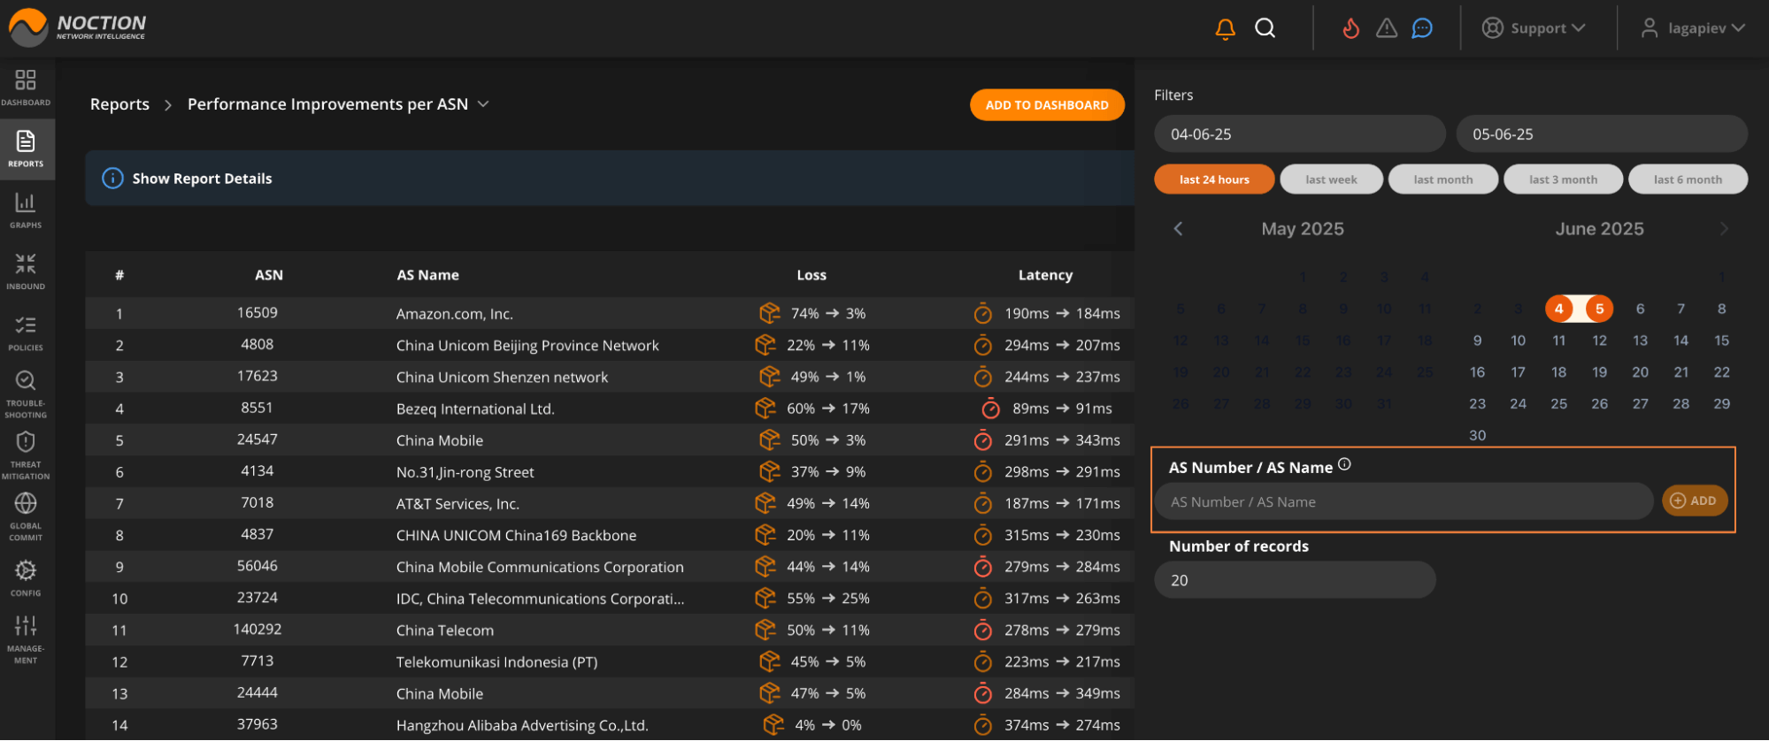1769x741 pixels.
Task: Go to previous month in calendar
Action: click(x=1178, y=229)
